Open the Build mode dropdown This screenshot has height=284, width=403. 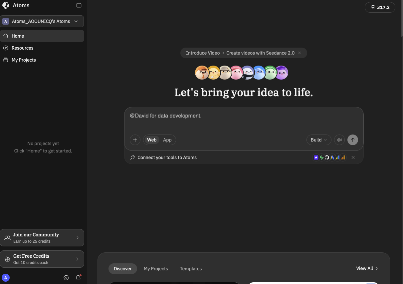pos(319,140)
